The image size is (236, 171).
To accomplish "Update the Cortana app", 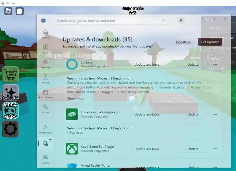I will pyautogui.click(x=193, y=65).
